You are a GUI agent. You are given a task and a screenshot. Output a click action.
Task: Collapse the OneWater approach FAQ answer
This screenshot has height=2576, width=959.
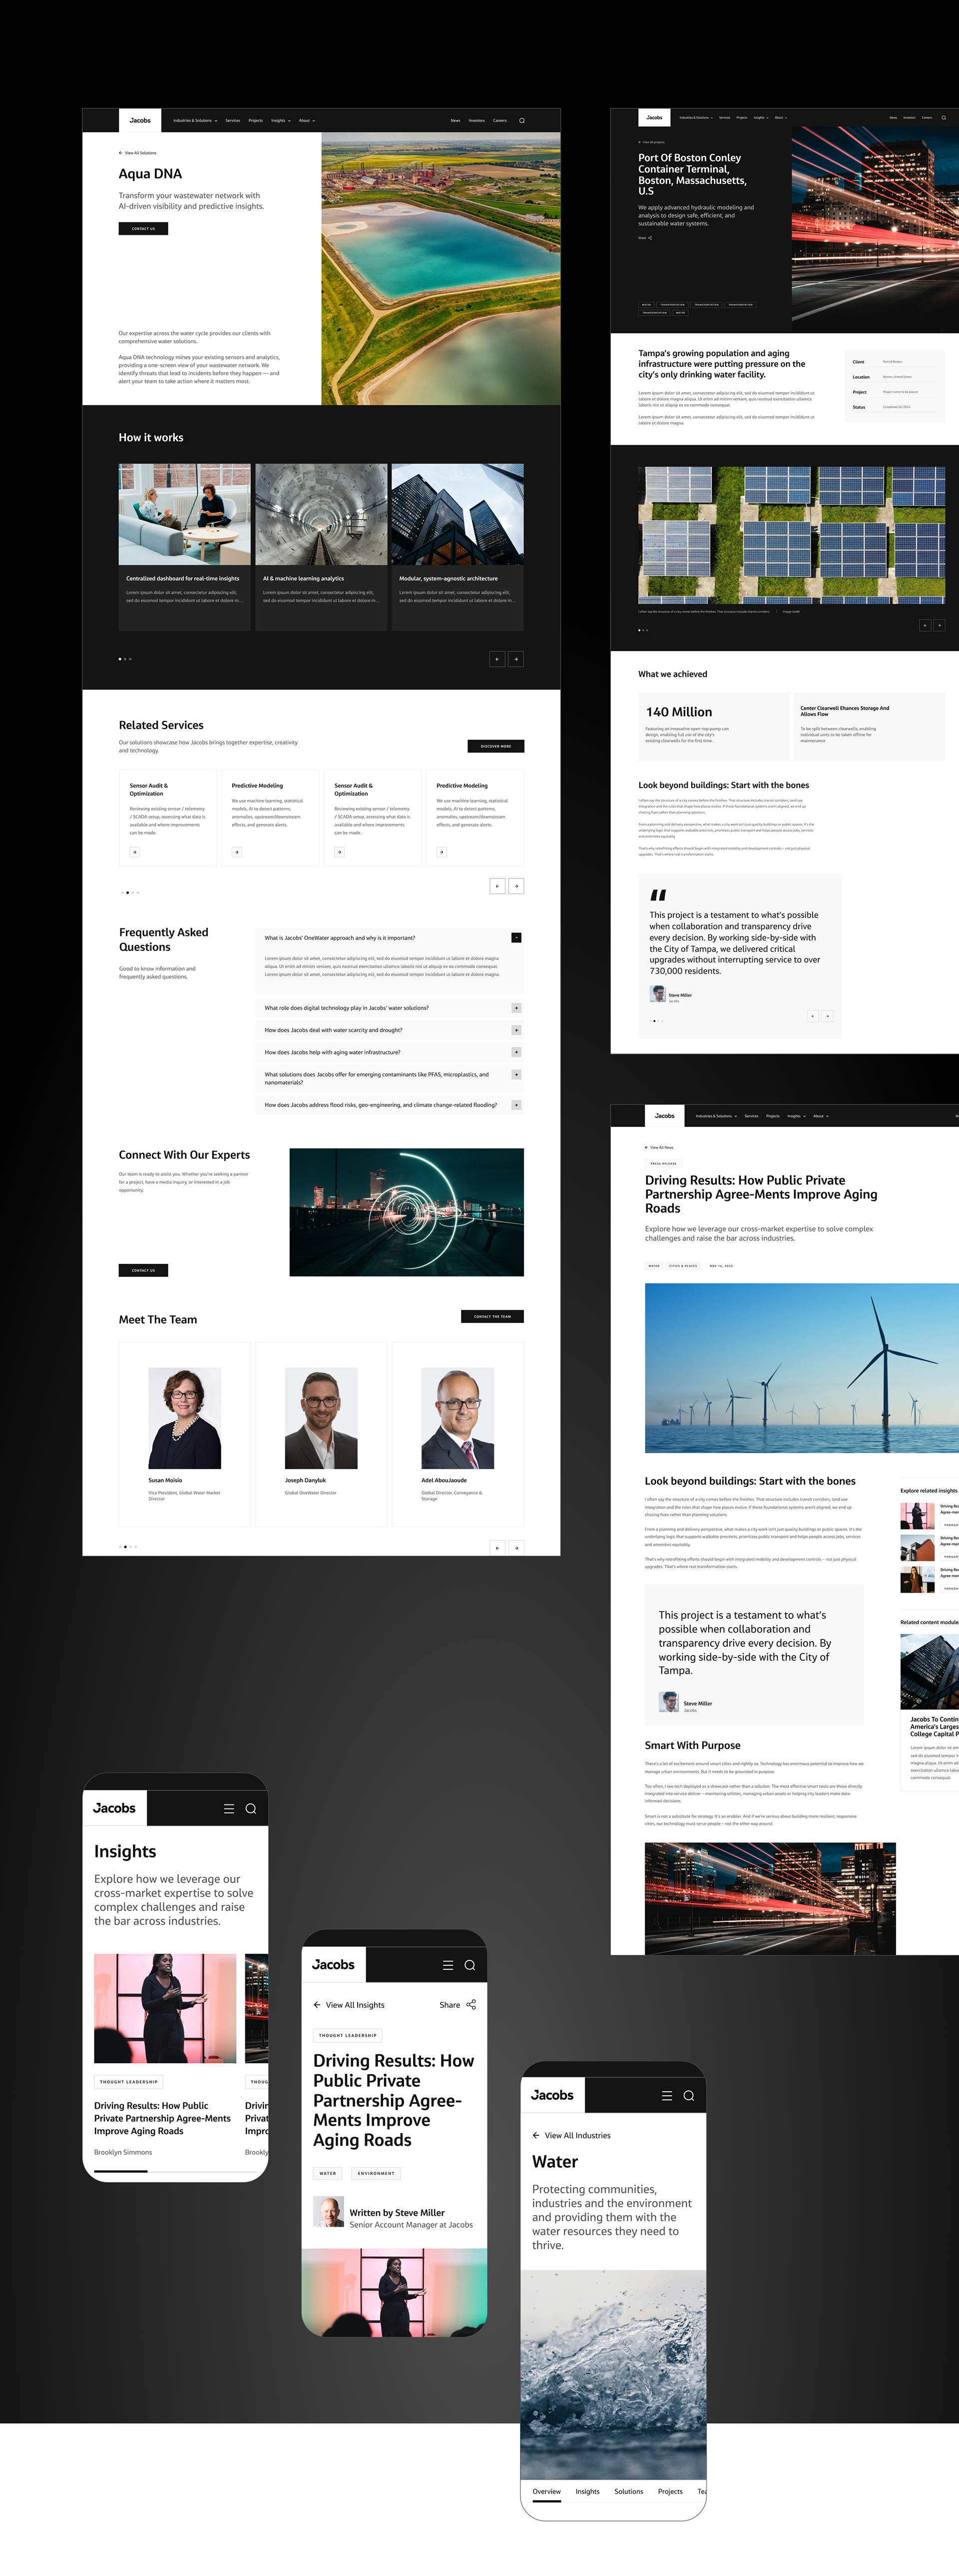[x=516, y=938]
